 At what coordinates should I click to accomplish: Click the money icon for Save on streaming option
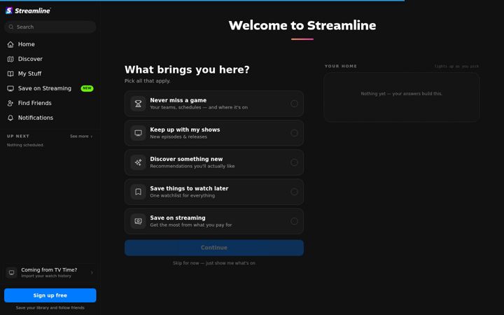click(138, 221)
